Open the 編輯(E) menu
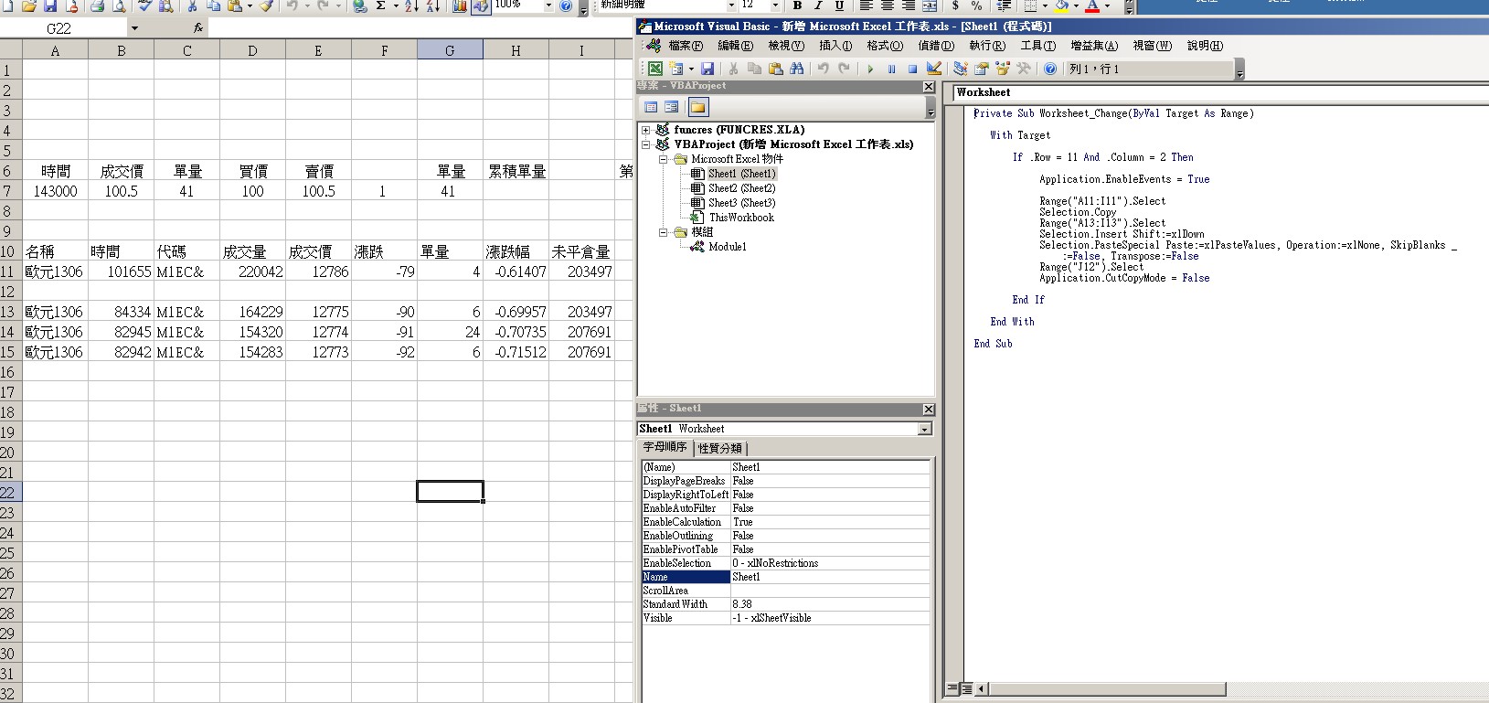 [736, 46]
